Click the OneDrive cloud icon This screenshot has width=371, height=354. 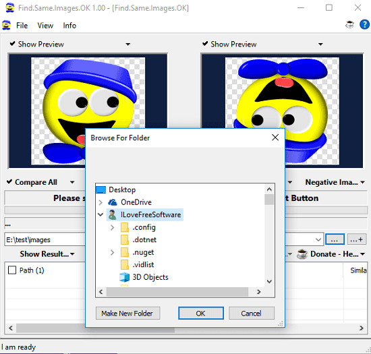click(113, 202)
